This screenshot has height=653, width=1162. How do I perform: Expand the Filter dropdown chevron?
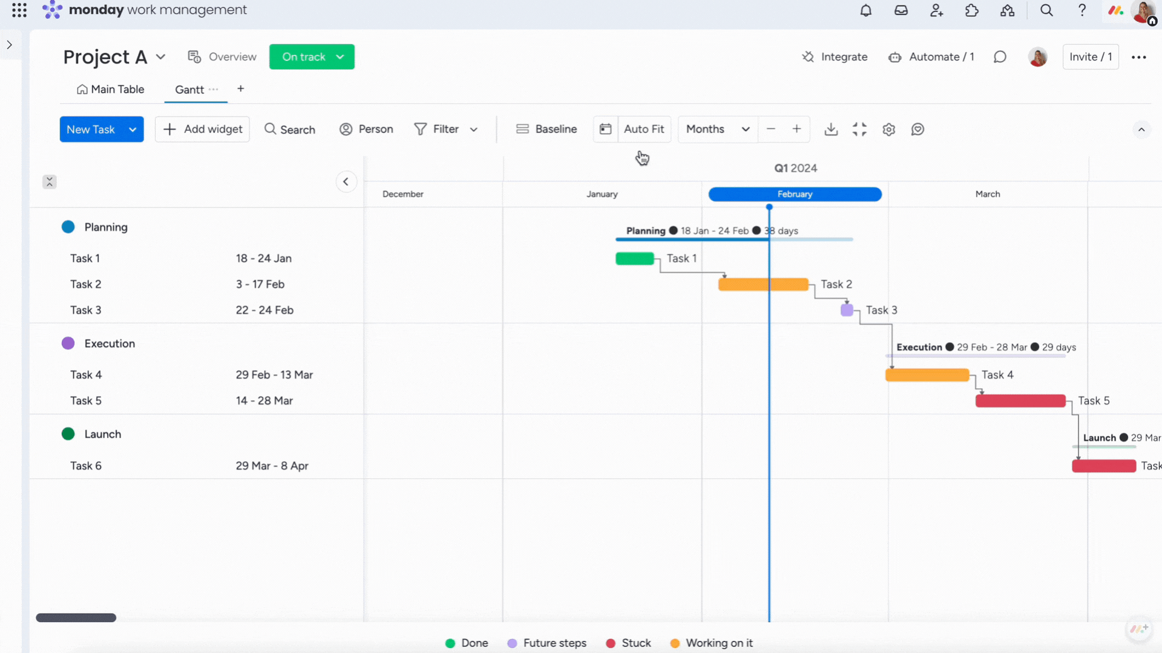coord(474,129)
